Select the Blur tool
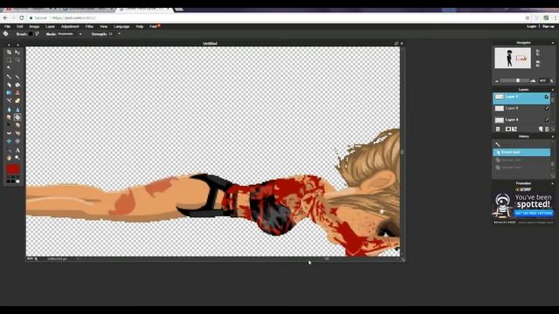The height and width of the screenshot is (314, 559). (9, 109)
